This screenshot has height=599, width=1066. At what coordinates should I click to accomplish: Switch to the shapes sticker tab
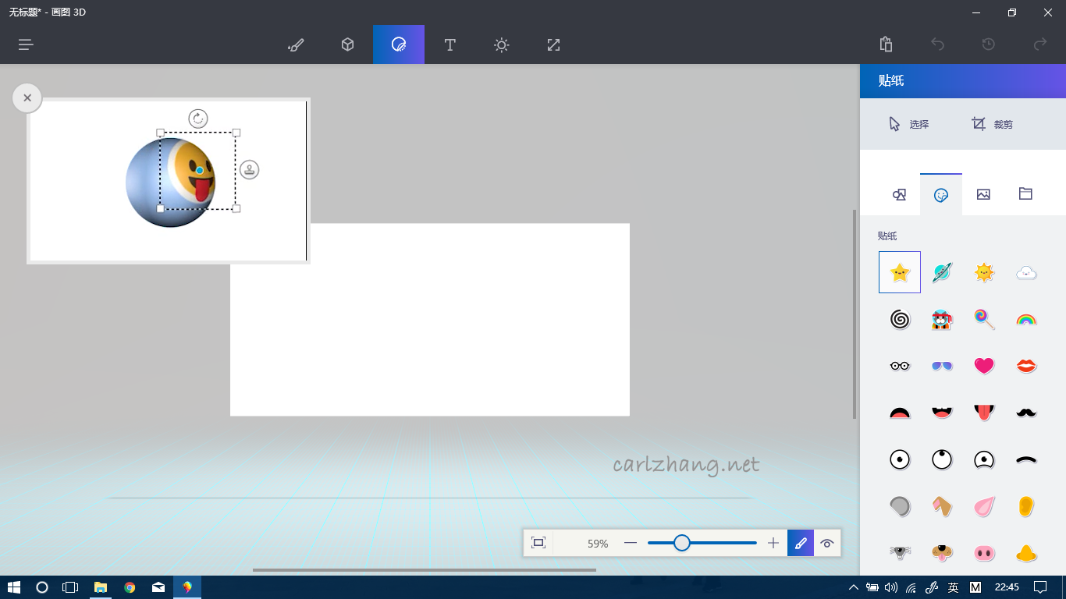pyautogui.click(x=900, y=193)
